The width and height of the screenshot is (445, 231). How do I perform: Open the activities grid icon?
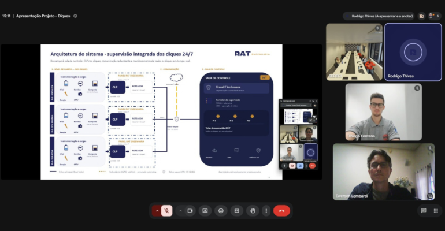tap(436, 211)
